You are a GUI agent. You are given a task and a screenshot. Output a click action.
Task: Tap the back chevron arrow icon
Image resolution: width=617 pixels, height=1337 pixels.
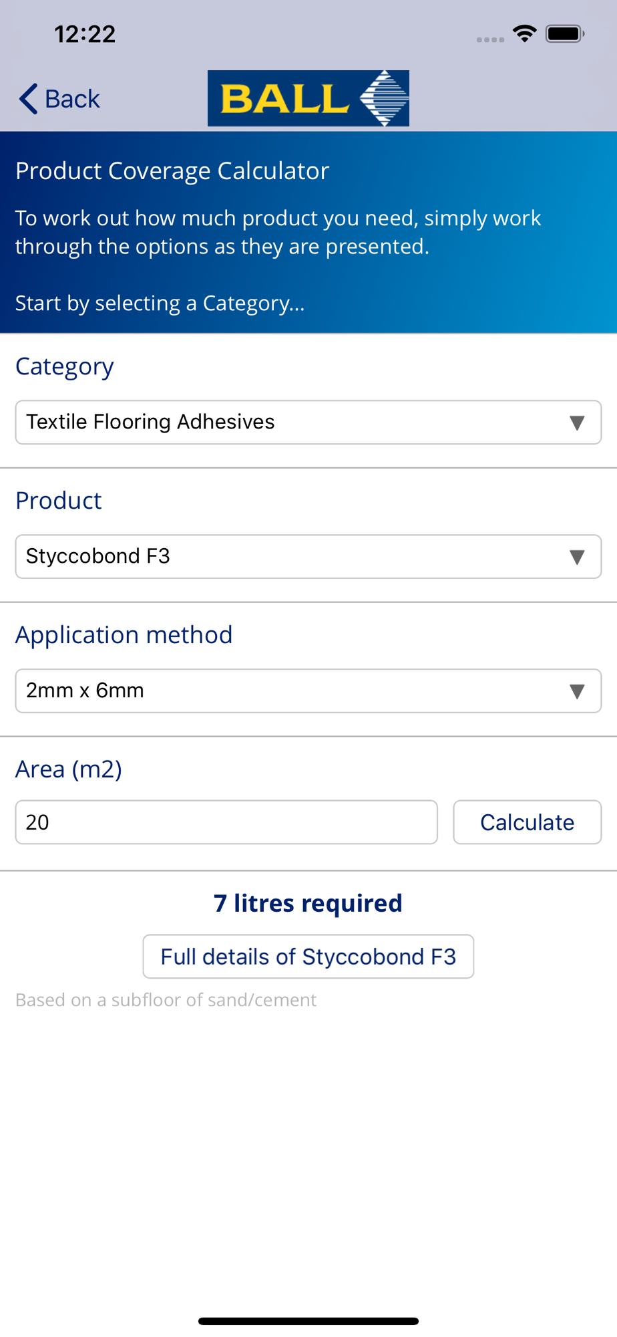point(28,99)
